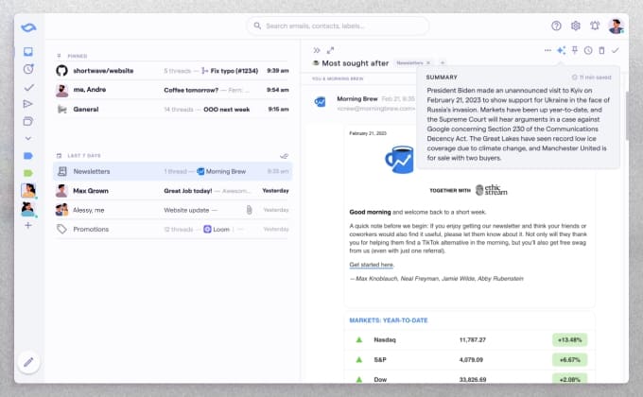This screenshot has height=397, width=643.
Task: Collapse the thread pane with double chevron
Action: [x=317, y=50]
